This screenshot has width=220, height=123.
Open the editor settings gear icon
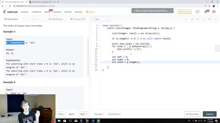pyautogui.click(x=209, y=19)
